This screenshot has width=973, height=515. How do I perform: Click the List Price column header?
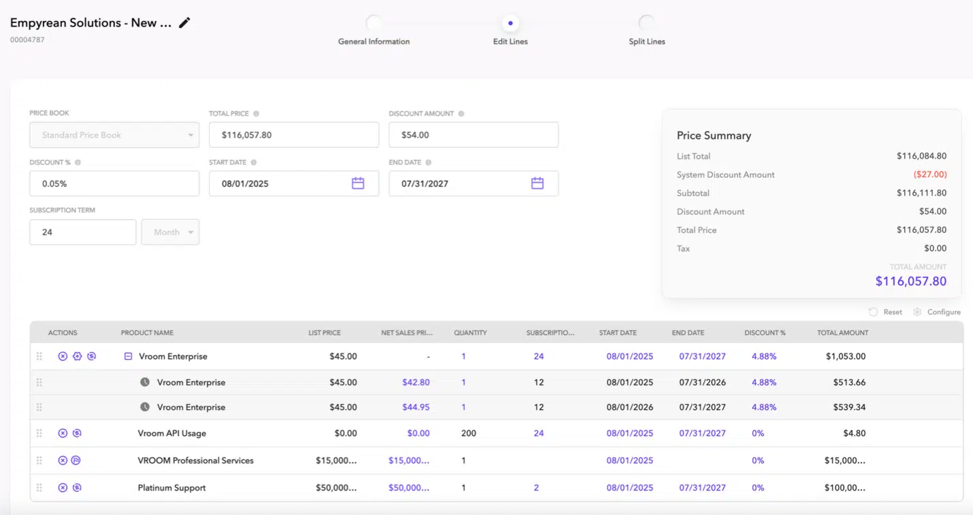324,332
